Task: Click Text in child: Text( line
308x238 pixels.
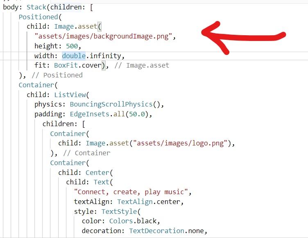Action: point(101,182)
